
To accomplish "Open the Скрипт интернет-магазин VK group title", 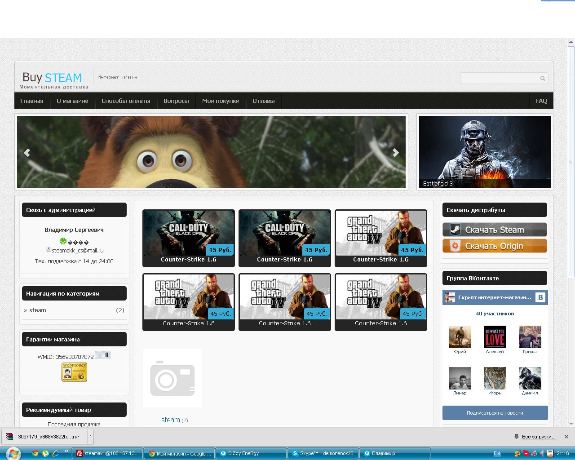I will coord(495,297).
